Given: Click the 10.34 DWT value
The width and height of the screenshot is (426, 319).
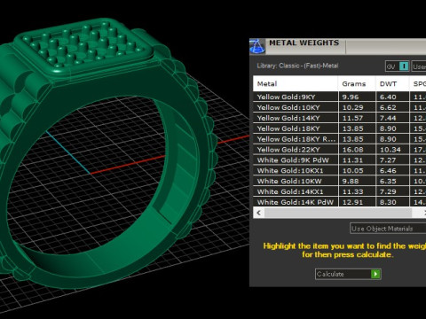Looking at the screenshot, I should (390, 150).
